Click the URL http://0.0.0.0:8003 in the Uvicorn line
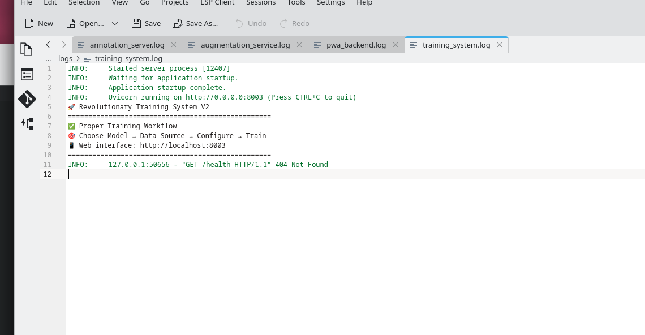Image resolution: width=645 pixels, height=335 pixels. pyautogui.click(x=224, y=97)
